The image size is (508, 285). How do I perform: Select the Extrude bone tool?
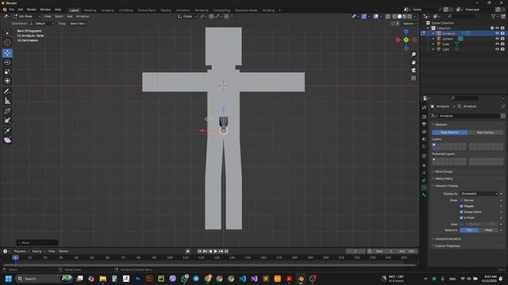point(7,131)
